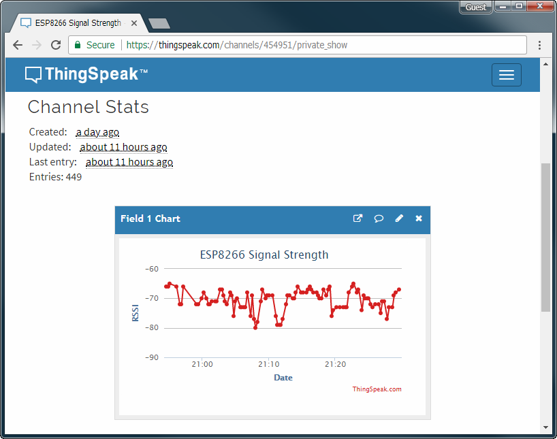The width and height of the screenshot is (557, 439).
Task: Click the Channel Stats heading
Action: pos(88,107)
